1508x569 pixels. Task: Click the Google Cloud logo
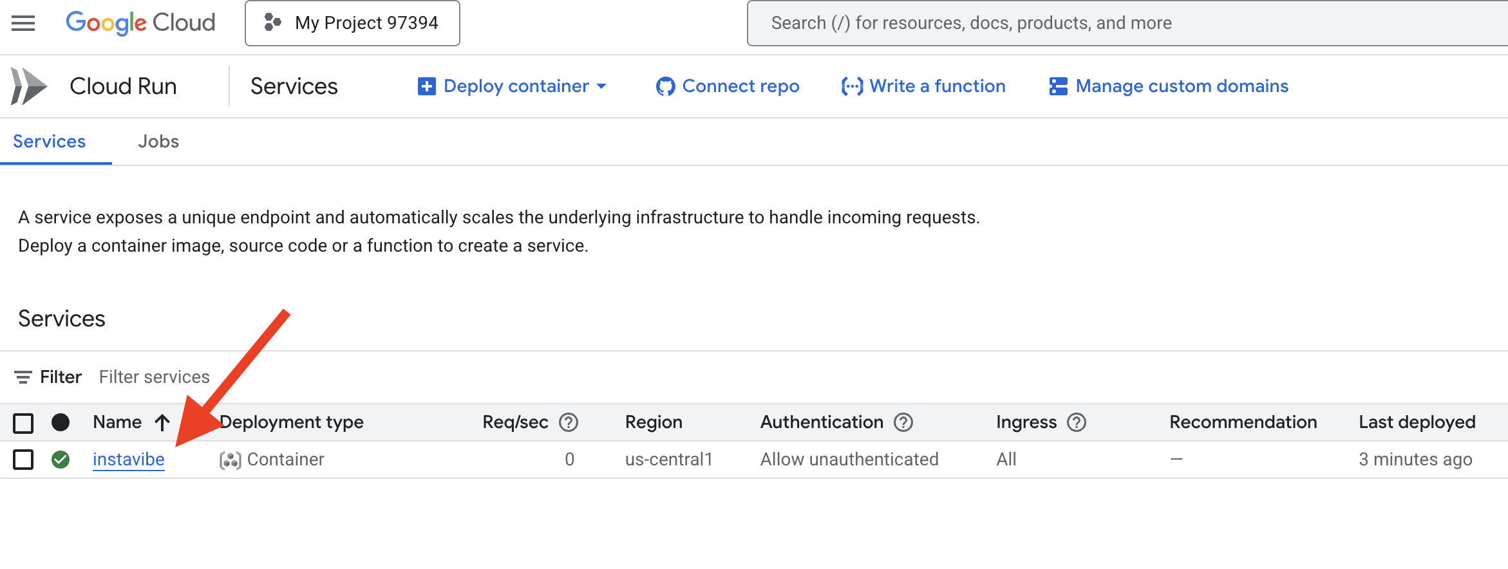coord(140,23)
